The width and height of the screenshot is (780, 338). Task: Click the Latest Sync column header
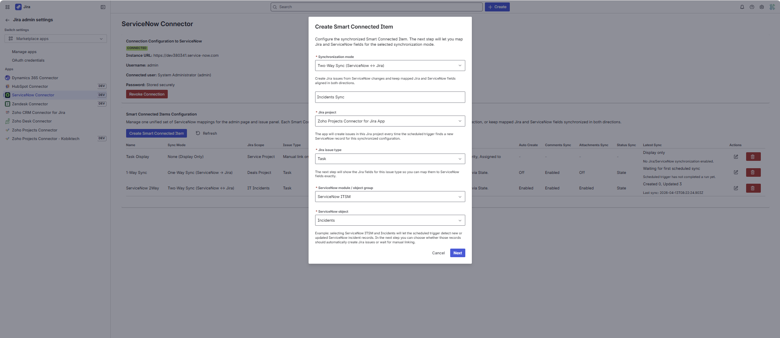pyautogui.click(x=652, y=145)
